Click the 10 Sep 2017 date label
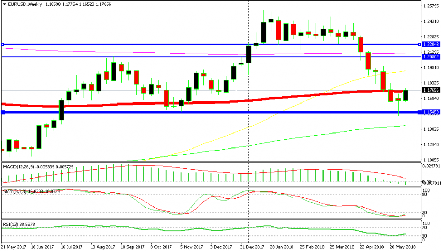441x251 pixels. click(x=133, y=247)
